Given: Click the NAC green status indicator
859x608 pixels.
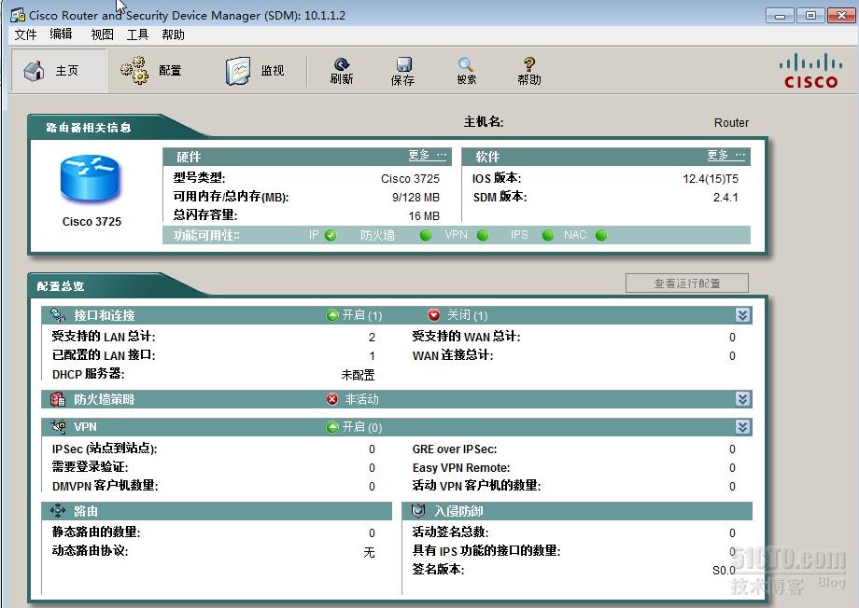Looking at the screenshot, I should (601, 235).
